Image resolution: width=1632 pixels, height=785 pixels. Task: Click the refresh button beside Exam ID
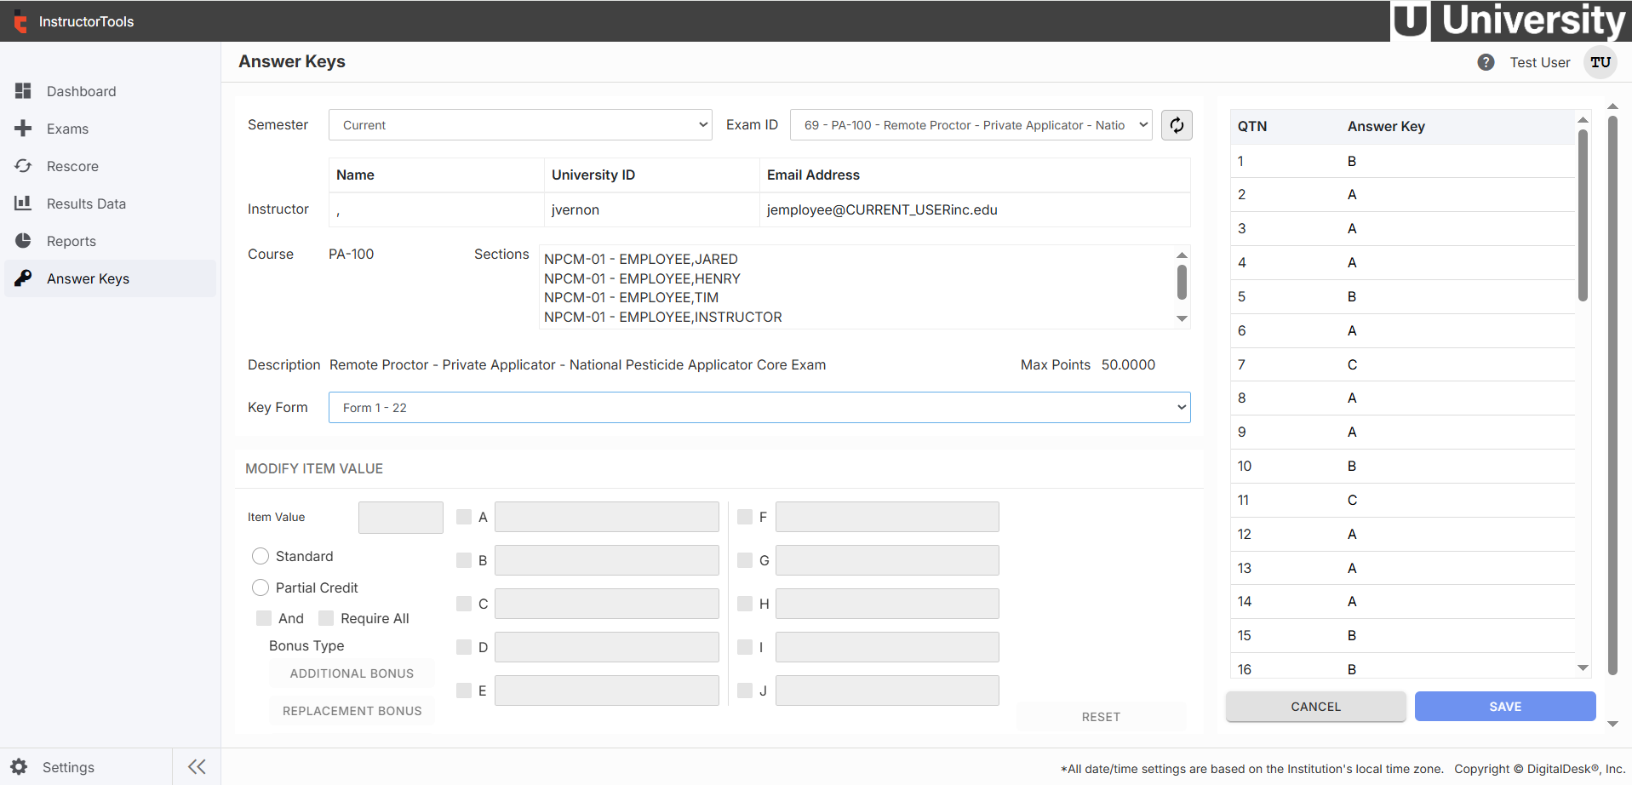pyautogui.click(x=1177, y=125)
